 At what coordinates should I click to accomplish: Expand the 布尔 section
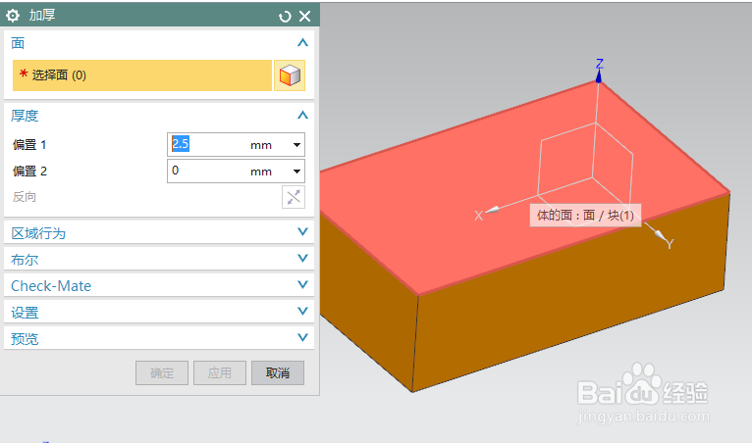(x=302, y=258)
